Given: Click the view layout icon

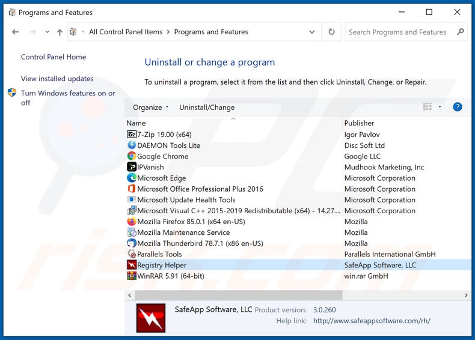Looking at the screenshot, I should coord(427,107).
